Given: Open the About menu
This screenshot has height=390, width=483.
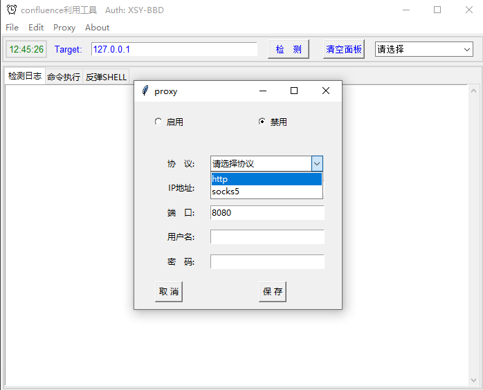Looking at the screenshot, I should 97,28.
